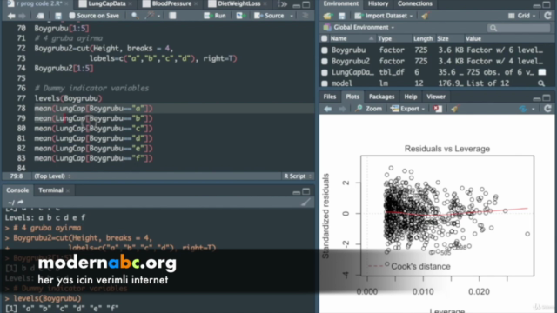
Task: Place cursor on line 77 levels(Boygrubu)
Action: [x=68, y=98]
